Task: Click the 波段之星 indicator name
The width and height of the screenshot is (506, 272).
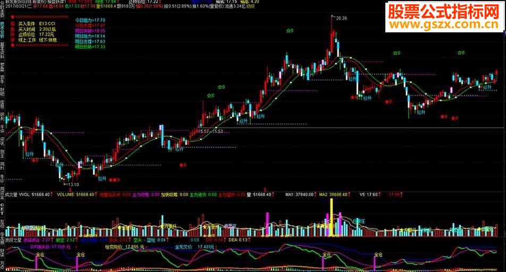Action: click(x=13, y=240)
